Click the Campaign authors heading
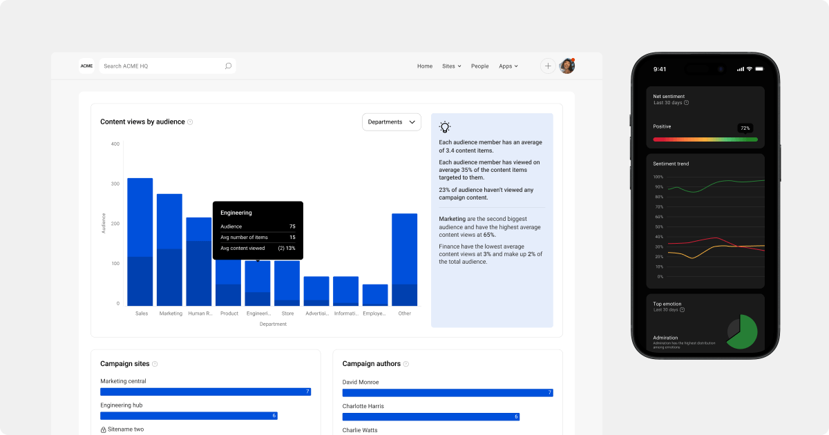The image size is (829, 435). pyautogui.click(x=371, y=364)
